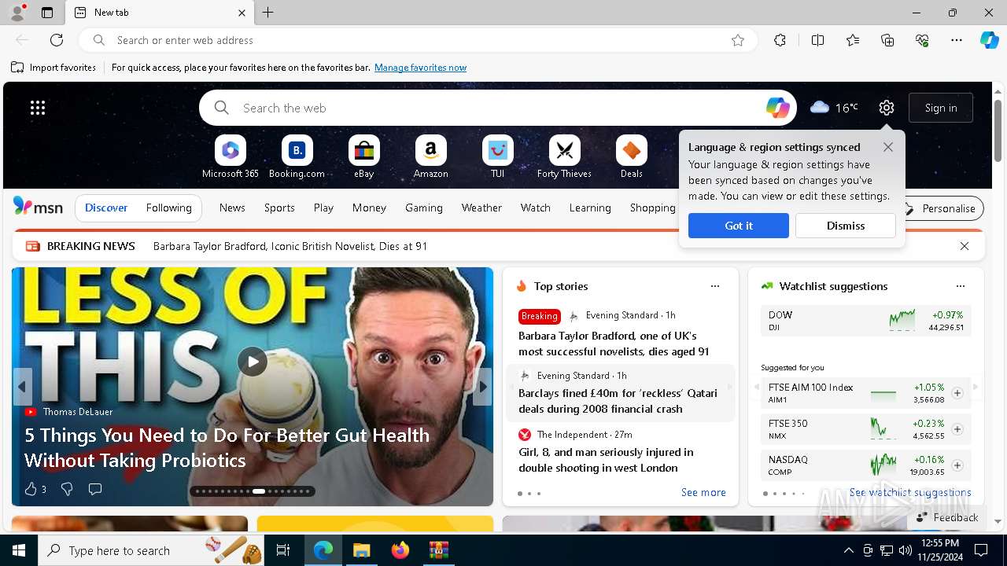Open Collections panel

click(887, 40)
